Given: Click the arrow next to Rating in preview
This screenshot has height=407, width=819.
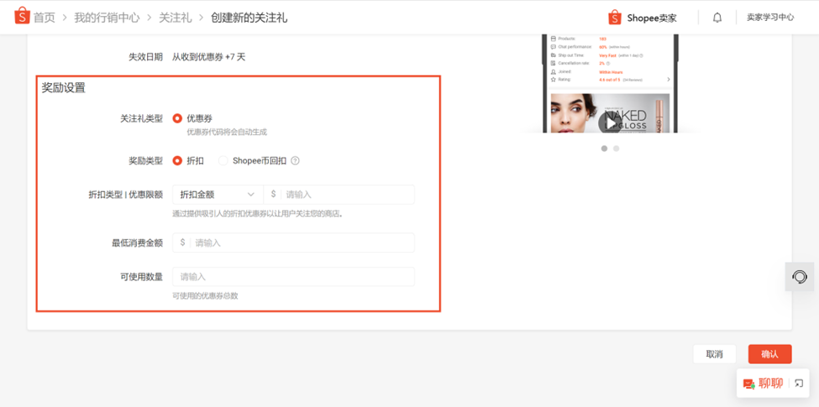Looking at the screenshot, I should pos(669,80).
